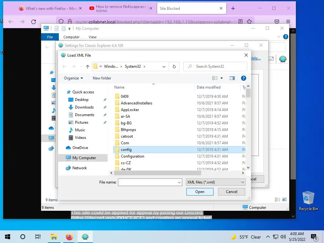Switch to What's new with Firefox tab
This screenshot has height=243, width=324.
point(50,9)
